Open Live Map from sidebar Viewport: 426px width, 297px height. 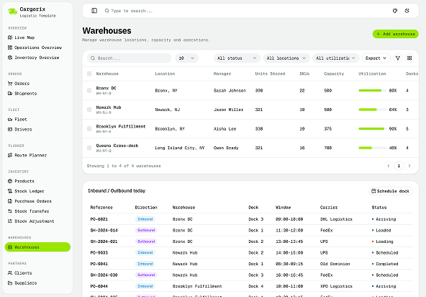[x=37, y=37]
